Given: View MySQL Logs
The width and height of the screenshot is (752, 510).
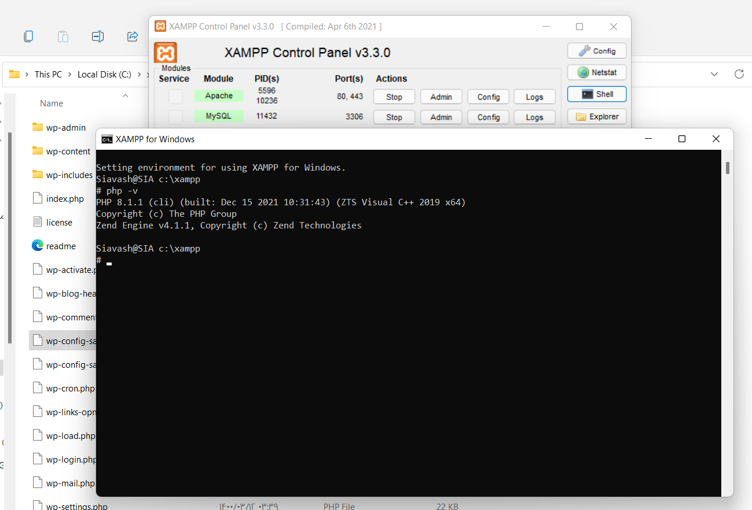Looking at the screenshot, I should [534, 117].
